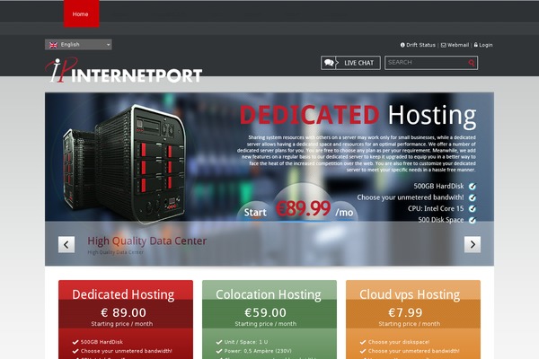The image size is (539, 359).
Task: Click the check beside 500 Disk Space
Action: coord(473,220)
